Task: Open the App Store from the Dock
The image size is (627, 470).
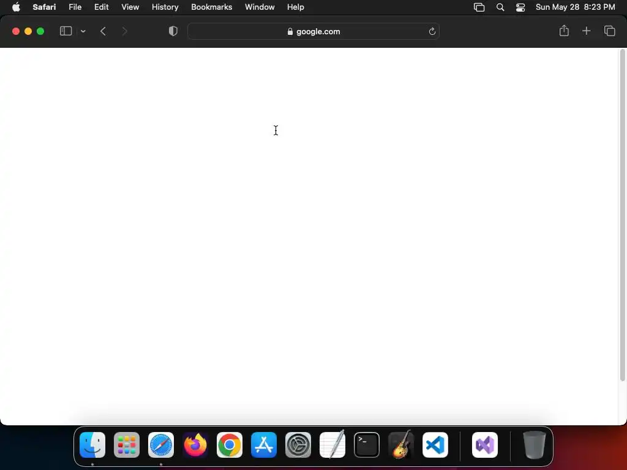Action: coord(264,445)
